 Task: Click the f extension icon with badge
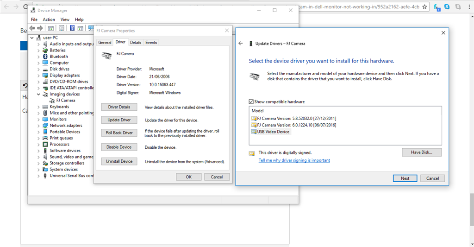437,7
